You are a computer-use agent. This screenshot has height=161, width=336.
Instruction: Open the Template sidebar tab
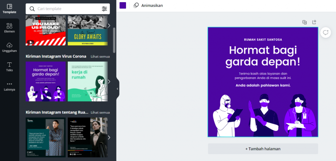tap(10, 9)
